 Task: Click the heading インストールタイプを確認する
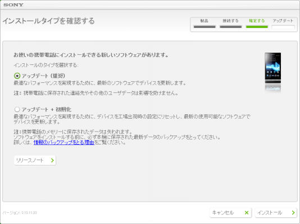(x=49, y=21)
